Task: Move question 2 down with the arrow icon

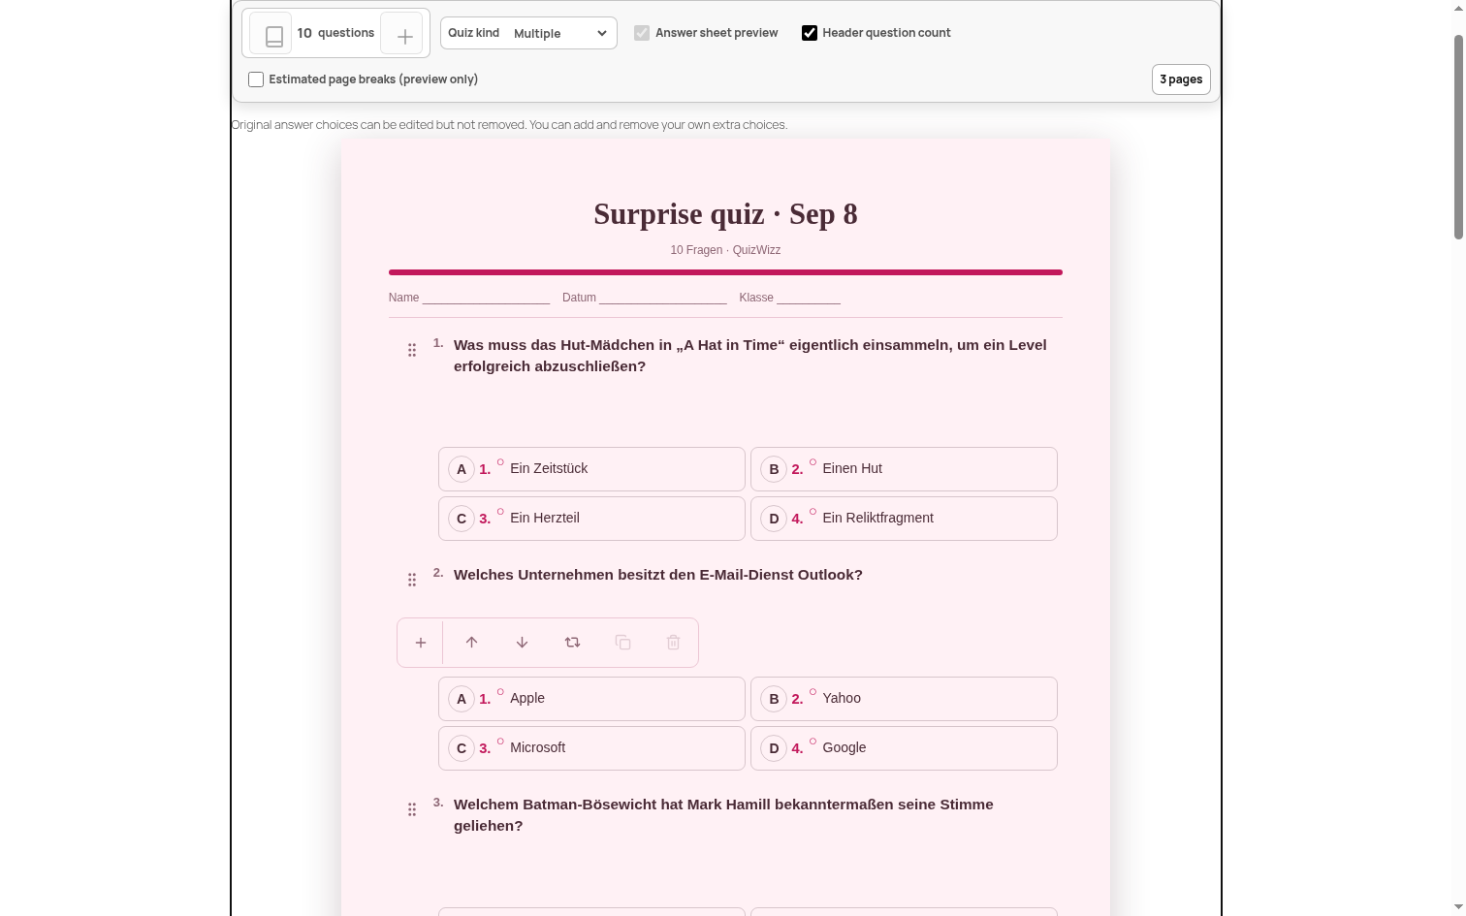Action: click(522, 643)
